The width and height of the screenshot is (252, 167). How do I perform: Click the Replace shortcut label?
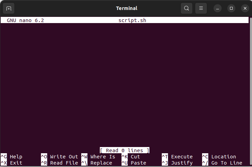101,163
